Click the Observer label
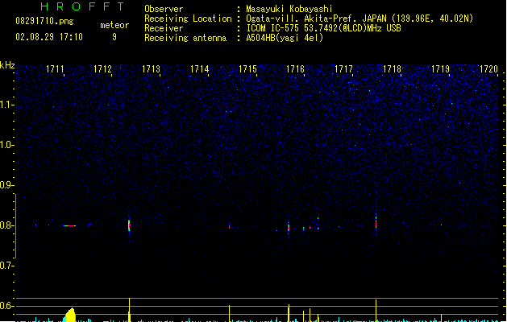This screenshot has width=507, height=322. tap(164, 9)
